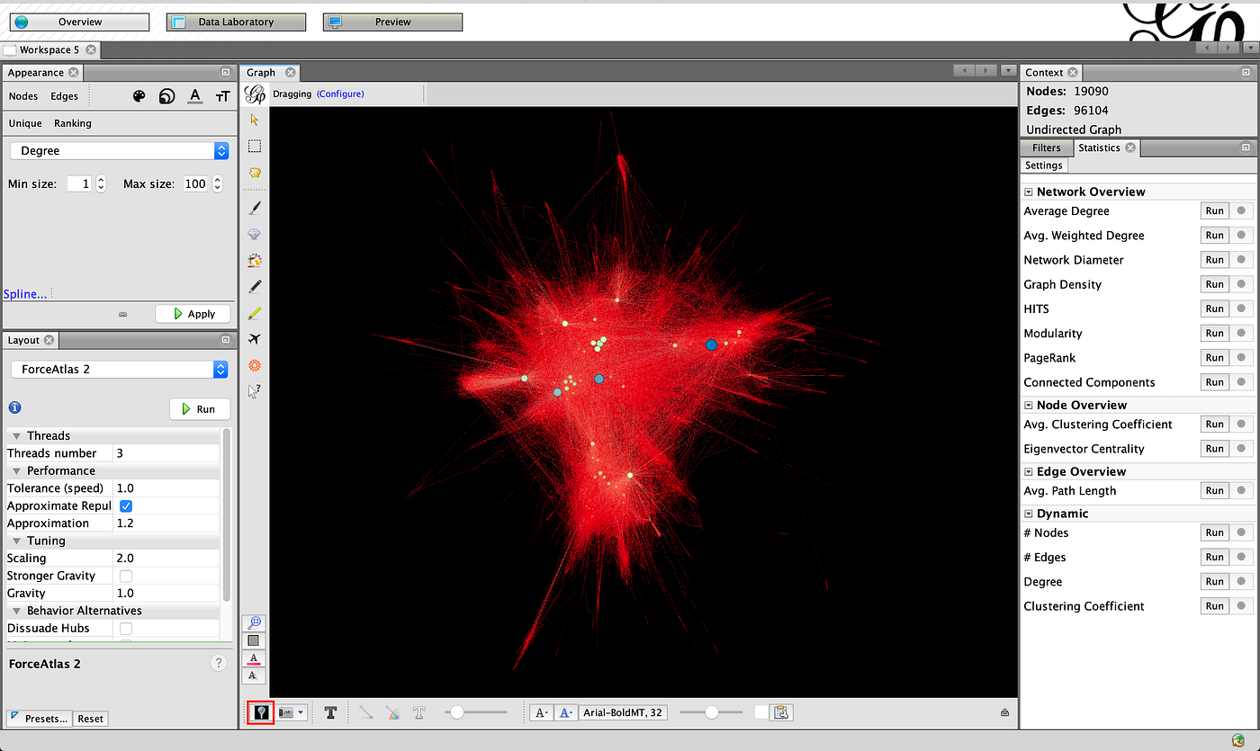Collapse the Network Overview section
Screen dimensions: 1260x751
(x=1029, y=192)
